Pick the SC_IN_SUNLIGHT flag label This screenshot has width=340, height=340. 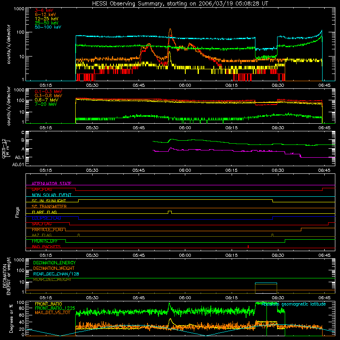click(x=49, y=201)
